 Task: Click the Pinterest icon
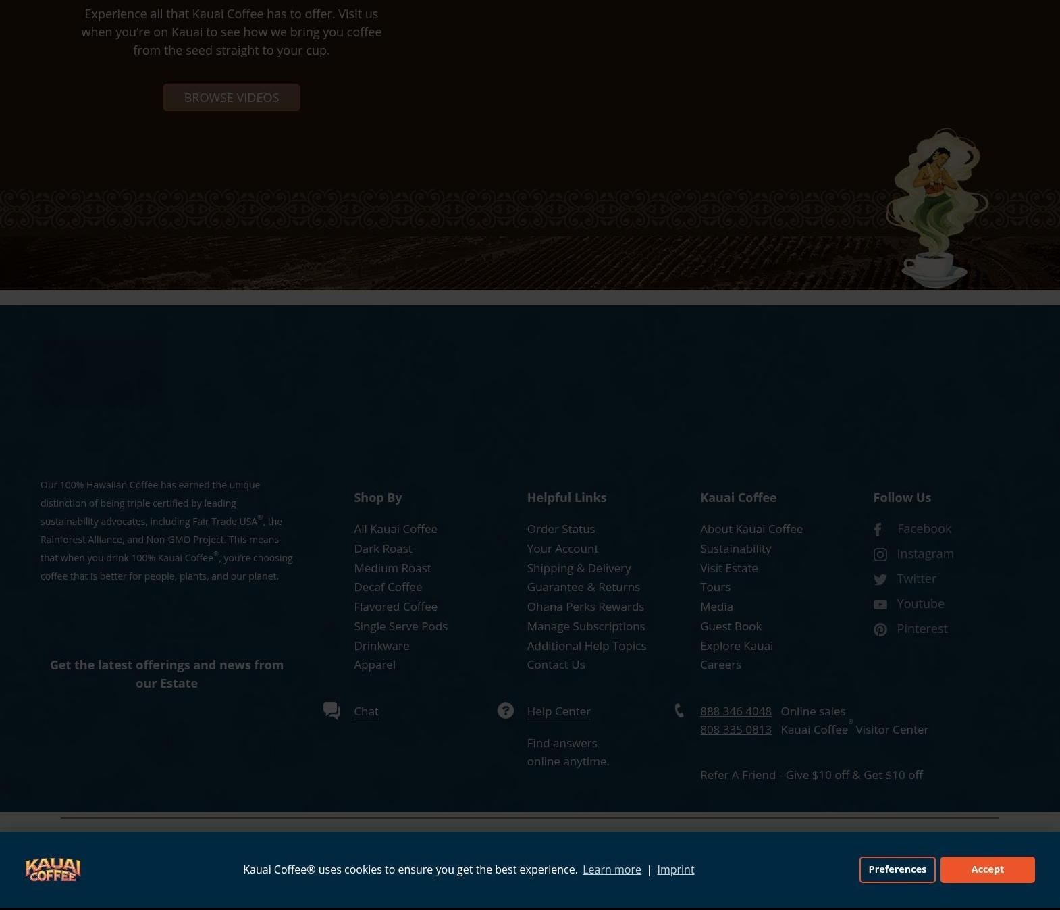(x=880, y=630)
